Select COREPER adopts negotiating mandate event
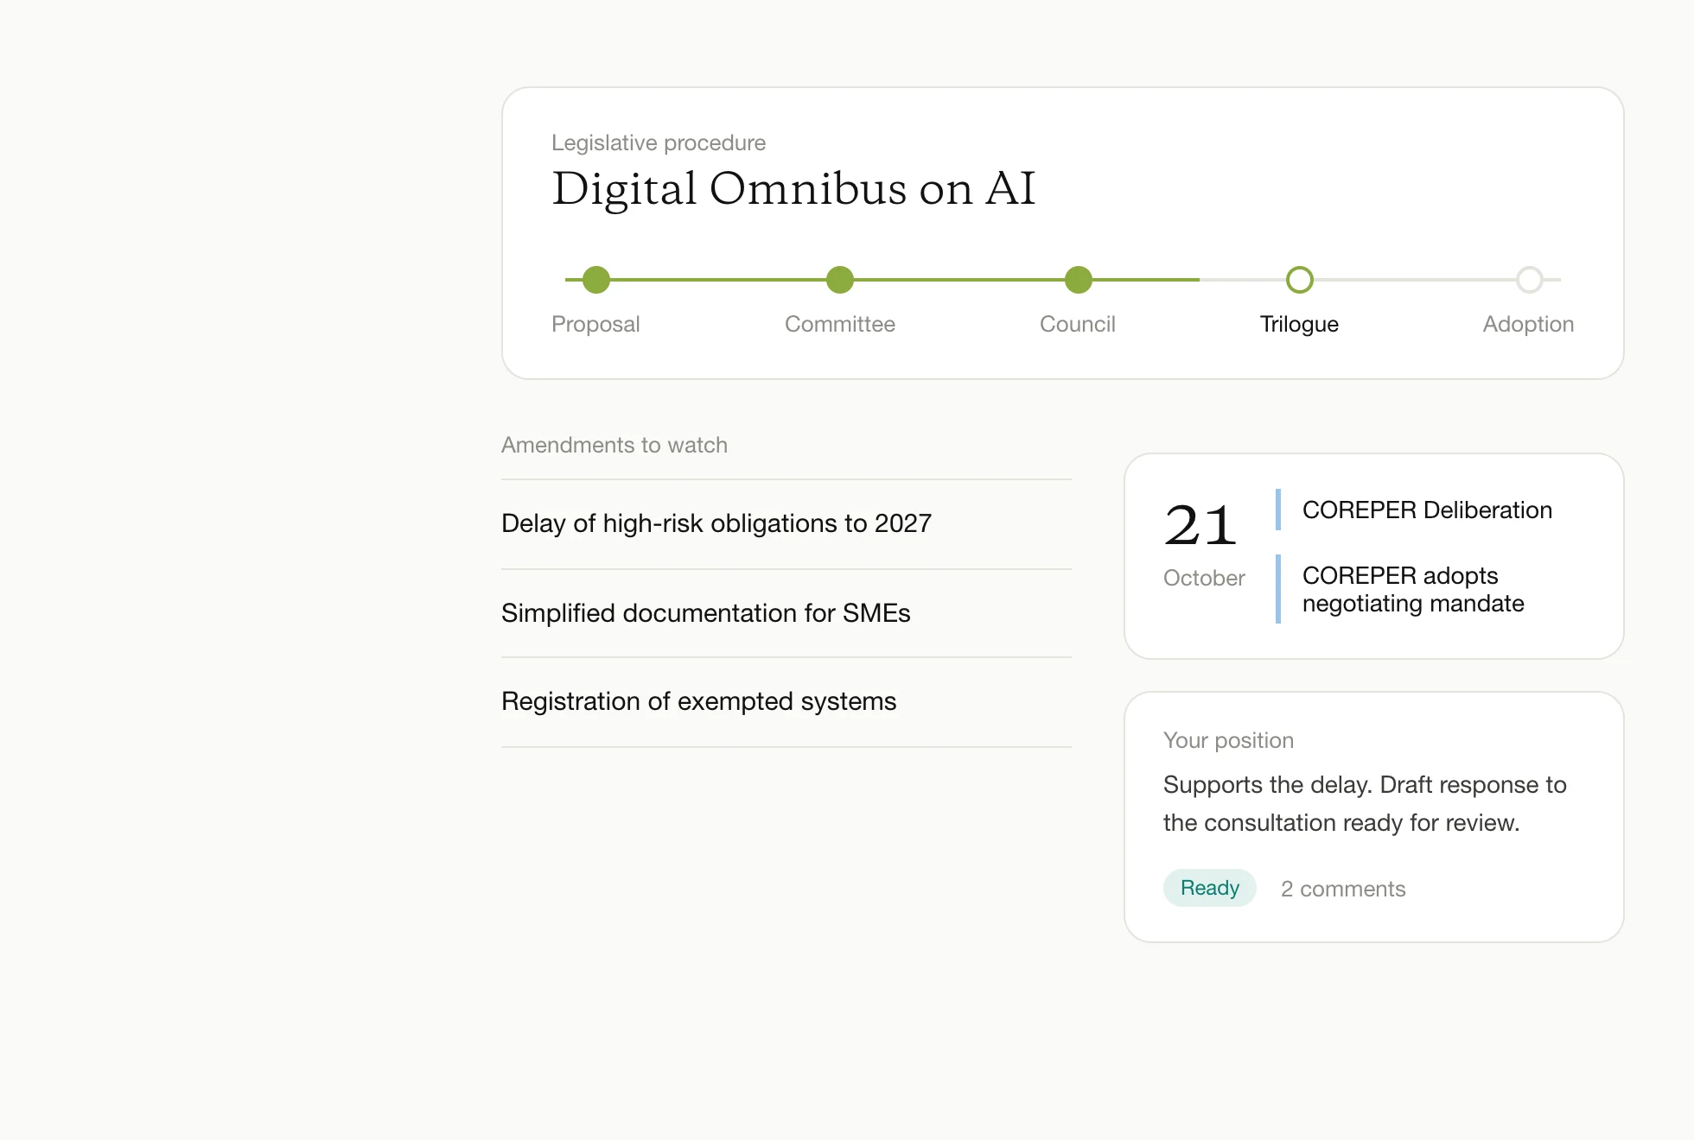The width and height of the screenshot is (1694, 1140). point(1413,589)
